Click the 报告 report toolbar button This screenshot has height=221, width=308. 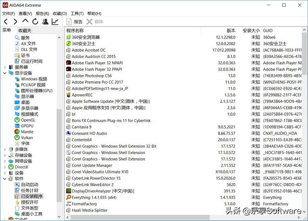coord(74,22)
